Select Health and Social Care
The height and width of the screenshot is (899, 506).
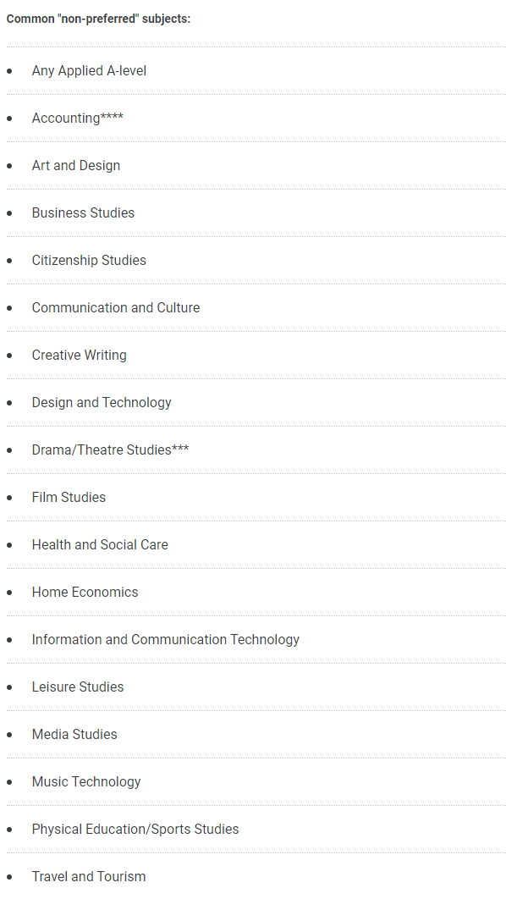[100, 544]
